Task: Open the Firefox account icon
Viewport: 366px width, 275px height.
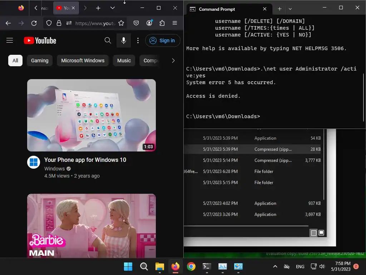Action: pyautogui.click(x=149, y=23)
